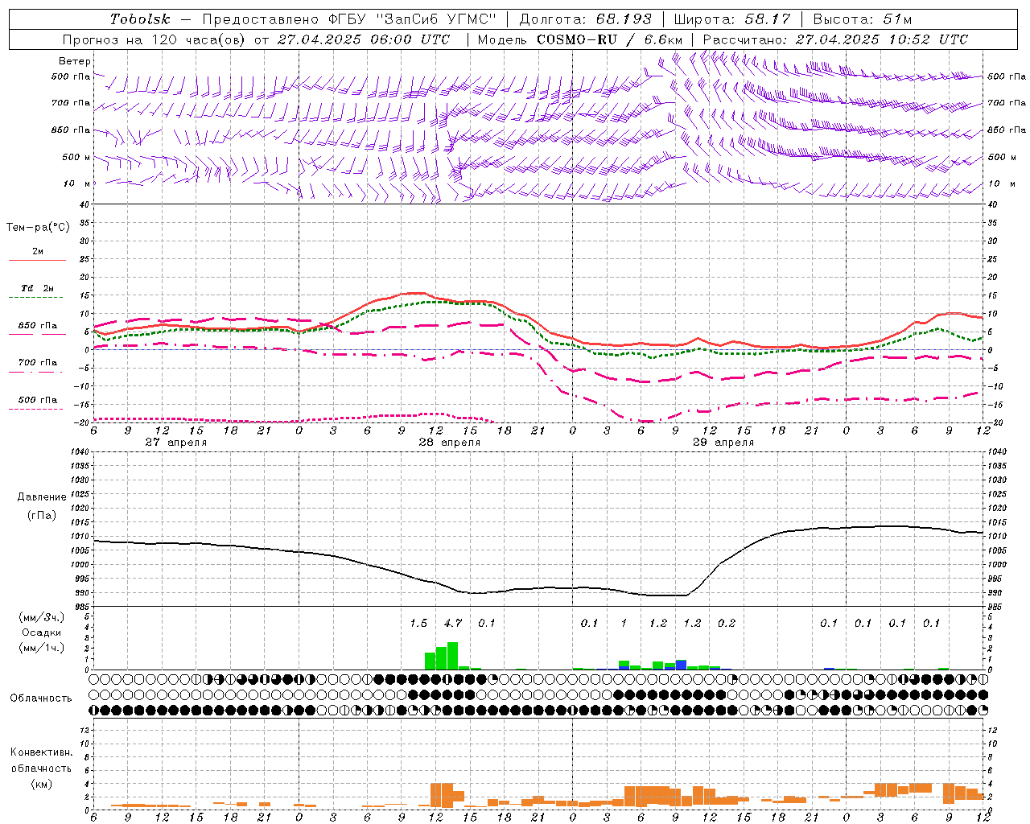Click the "(мм/1ч.)" precipitation units label
1030x824 pixels.
(x=41, y=648)
